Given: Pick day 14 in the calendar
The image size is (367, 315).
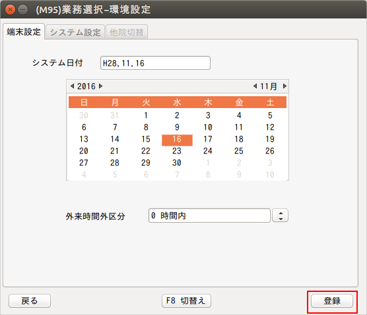Looking at the screenshot, I should pos(115,139).
